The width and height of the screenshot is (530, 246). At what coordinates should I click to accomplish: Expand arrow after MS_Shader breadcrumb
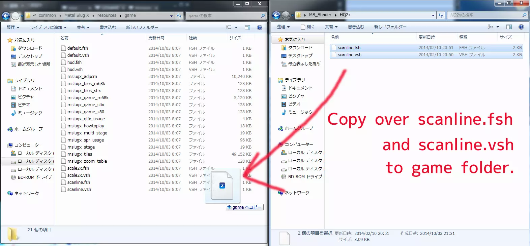click(336, 15)
